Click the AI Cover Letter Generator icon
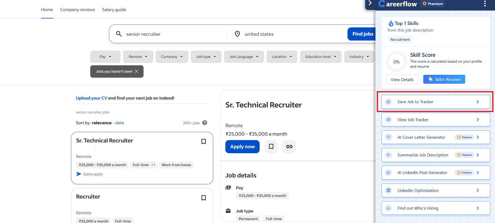The height and width of the screenshot is (223, 495). pyautogui.click(x=388, y=137)
